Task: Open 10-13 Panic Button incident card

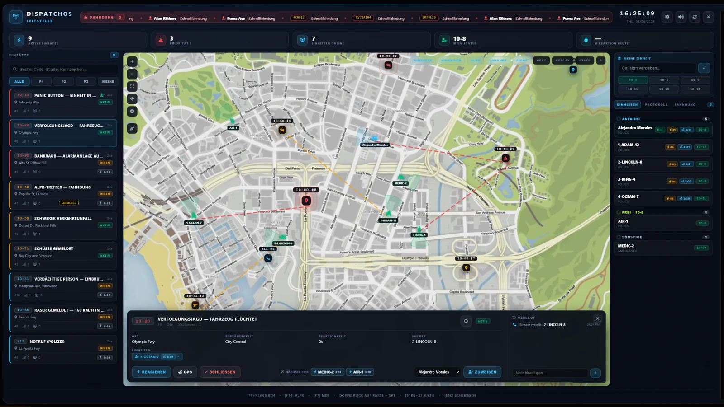Action: tap(63, 103)
